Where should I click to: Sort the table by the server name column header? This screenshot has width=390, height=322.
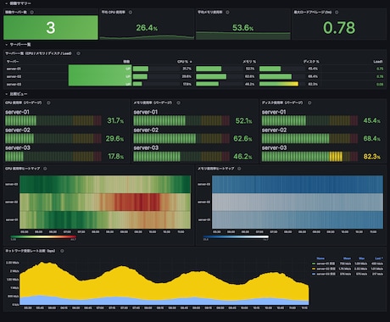(13, 62)
